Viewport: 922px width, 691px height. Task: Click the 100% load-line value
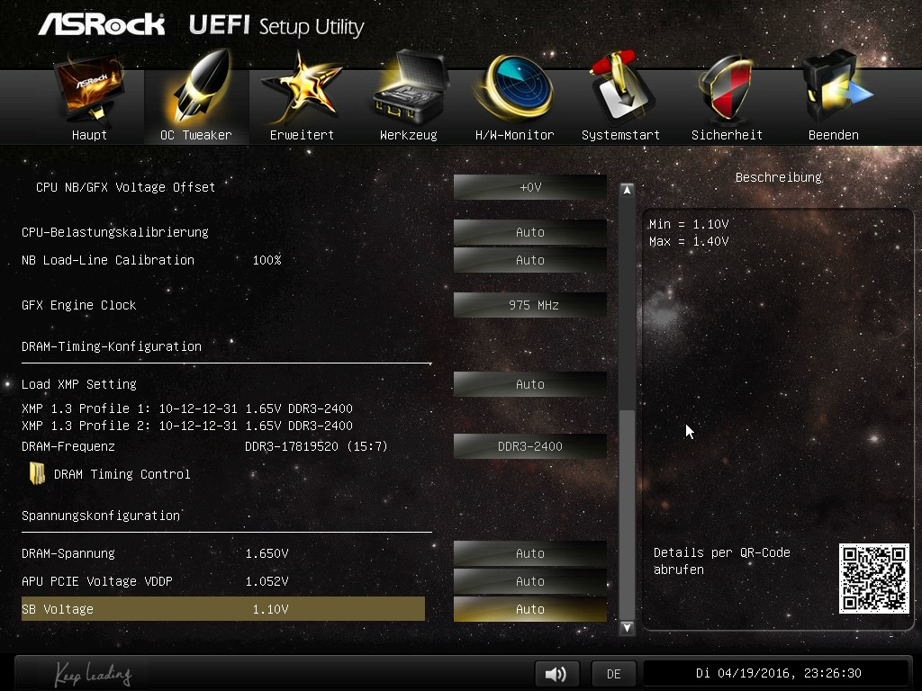click(267, 260)
